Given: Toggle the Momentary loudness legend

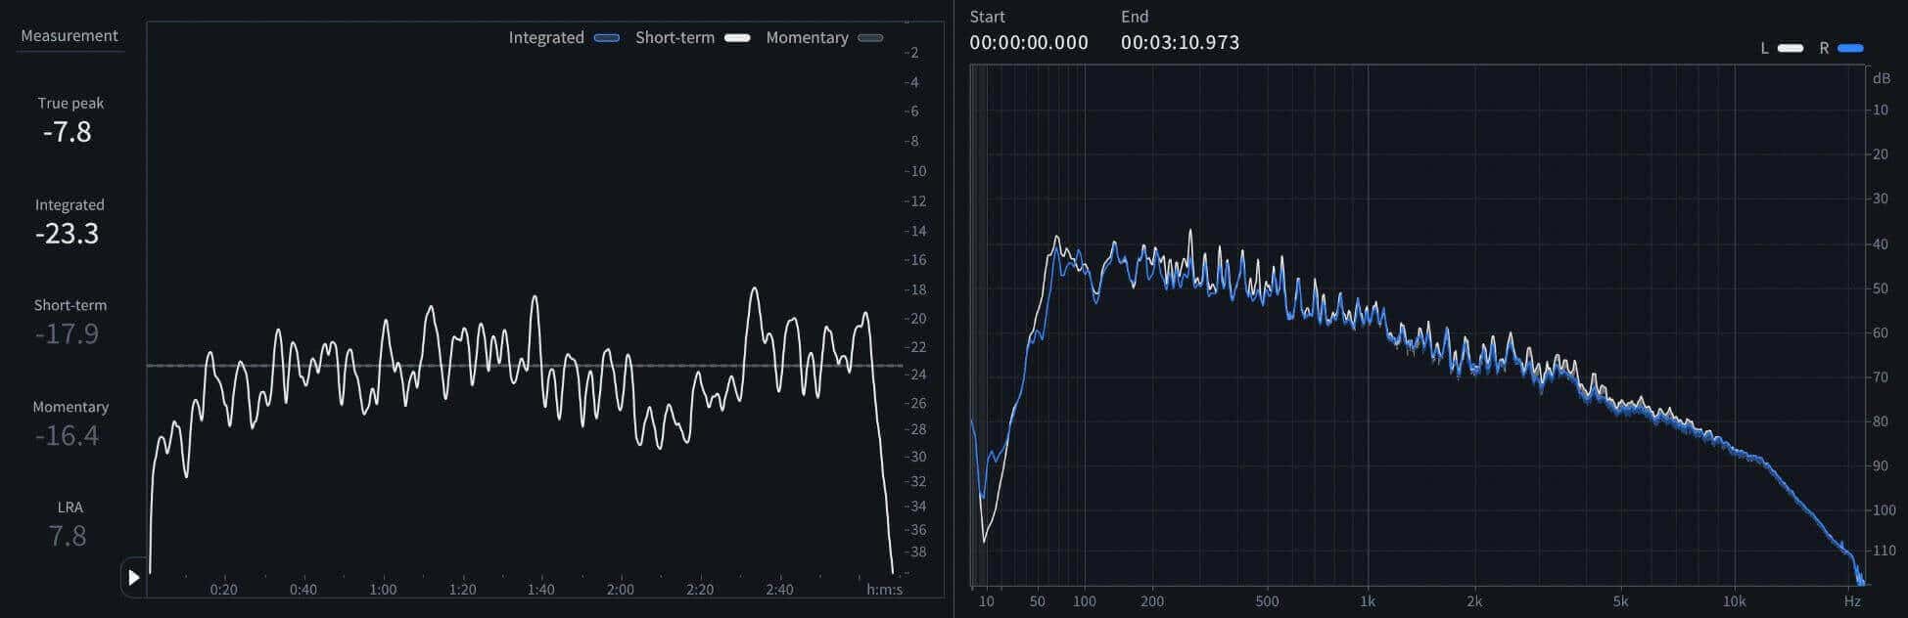Looking at the screenshot, I should tap(870, 38).
